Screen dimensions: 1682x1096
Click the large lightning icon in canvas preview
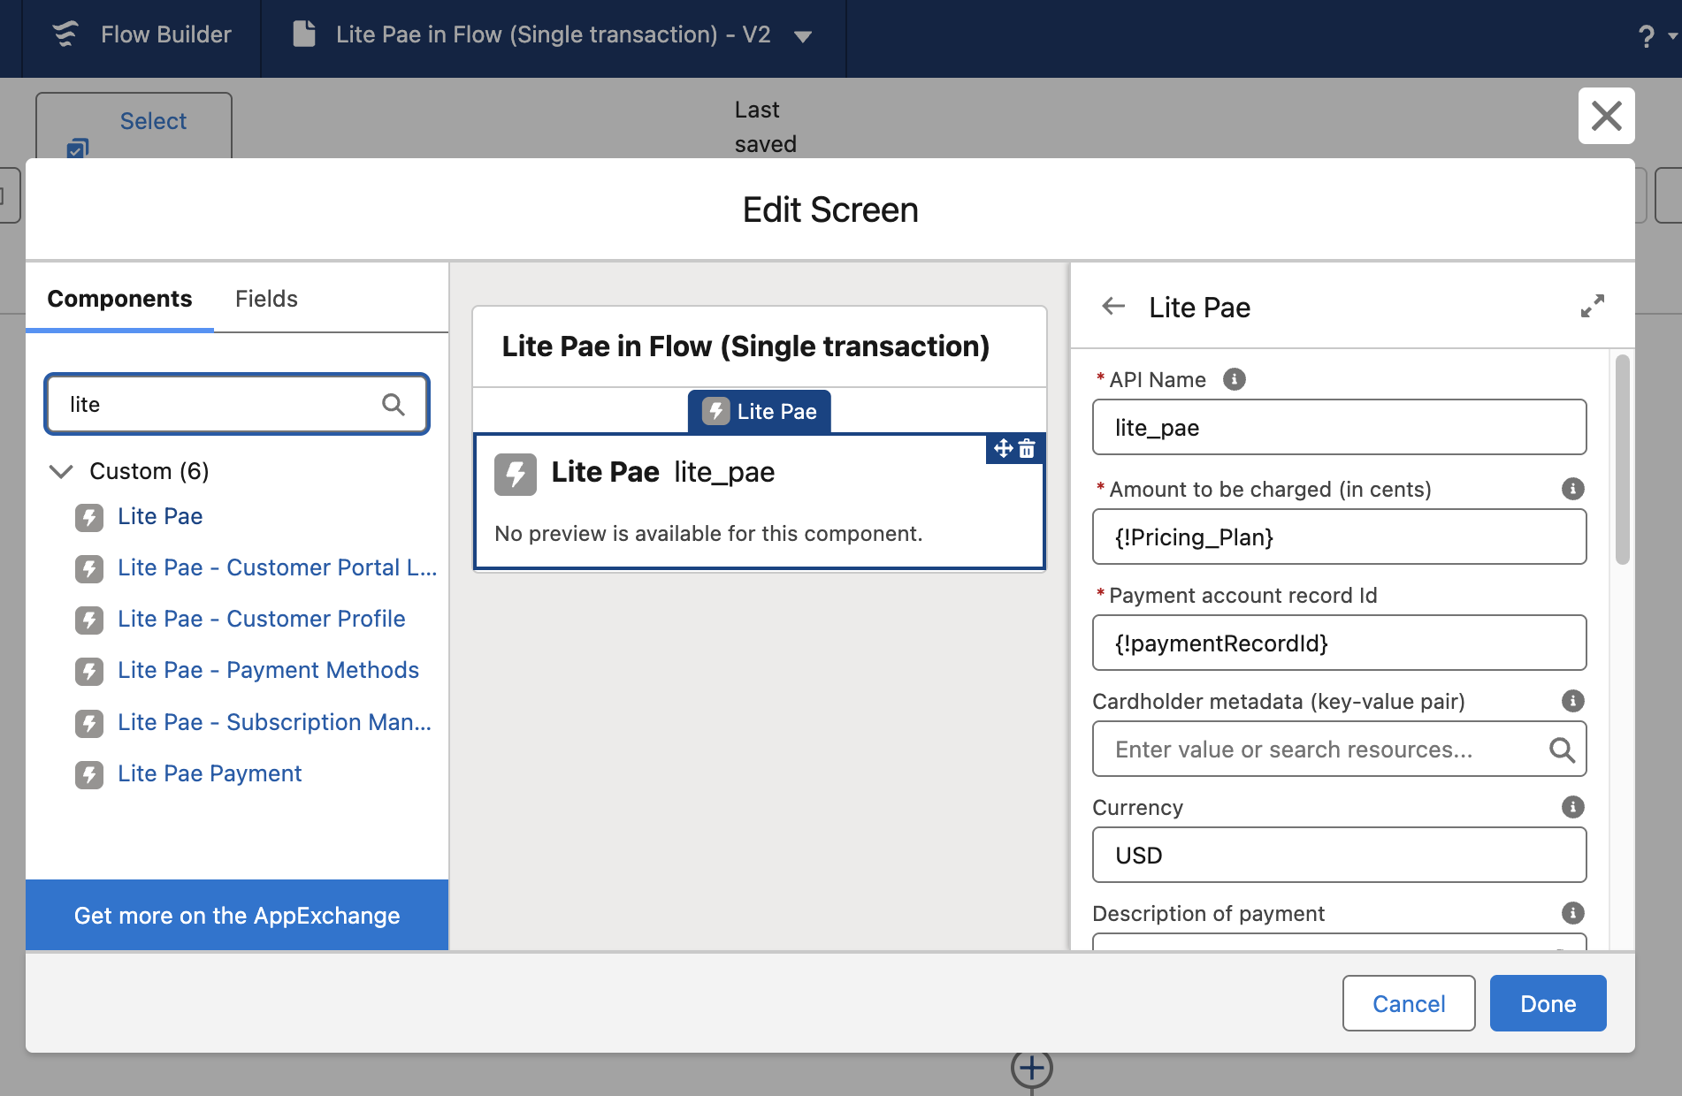(516, 474)
